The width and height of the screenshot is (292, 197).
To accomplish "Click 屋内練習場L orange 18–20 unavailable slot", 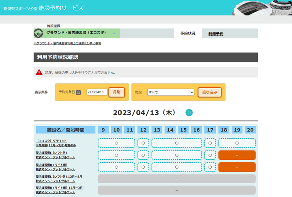I will (x=237, y=155).
